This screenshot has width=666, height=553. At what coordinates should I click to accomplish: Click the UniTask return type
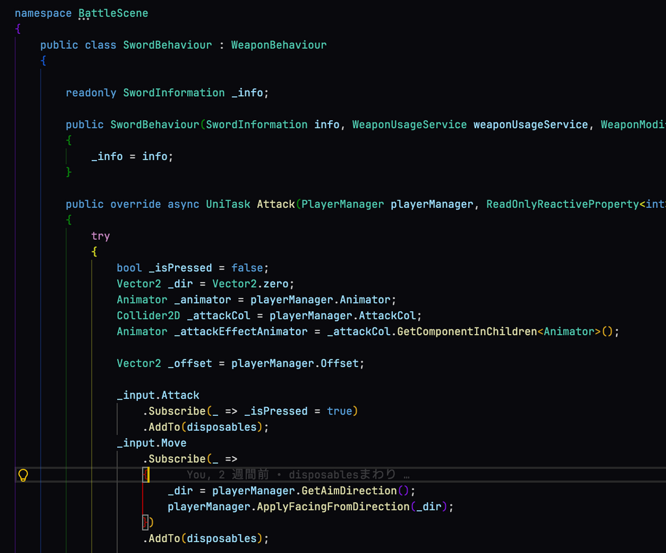(x=228, y=204)
